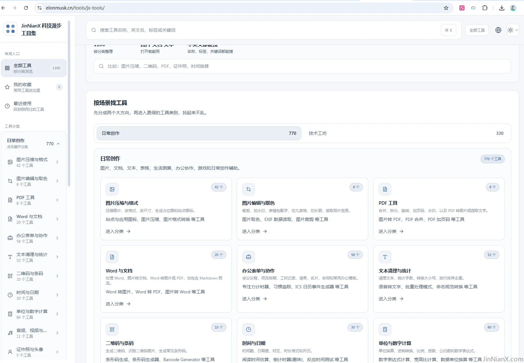Image resolution: width=524 pixels, height=363 pixels.
Task: Expand PDF 工具 sidebar chevron
Action: pos(57,200)
